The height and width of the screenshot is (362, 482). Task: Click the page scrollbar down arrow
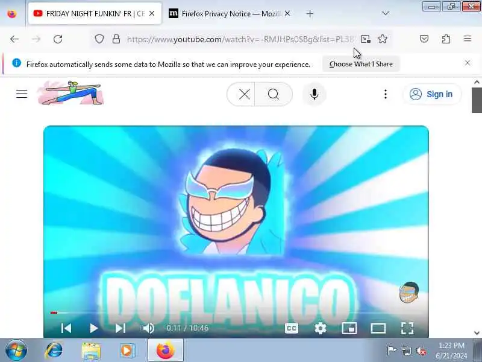coord(477,333)
